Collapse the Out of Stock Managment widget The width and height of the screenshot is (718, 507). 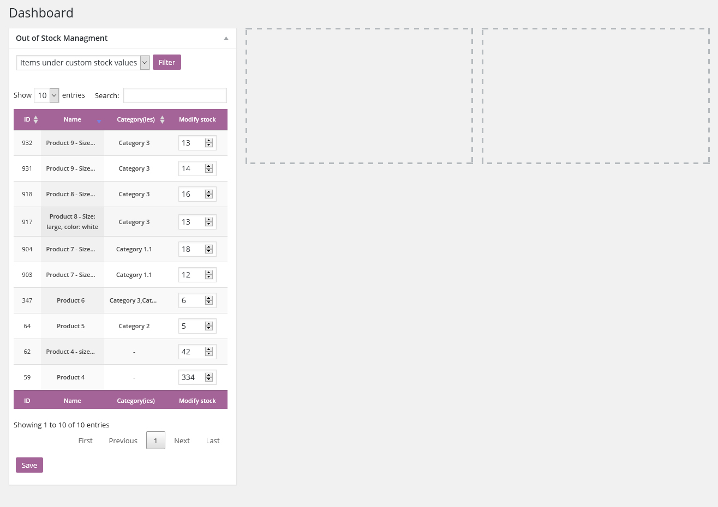click(x=226, y=38)
